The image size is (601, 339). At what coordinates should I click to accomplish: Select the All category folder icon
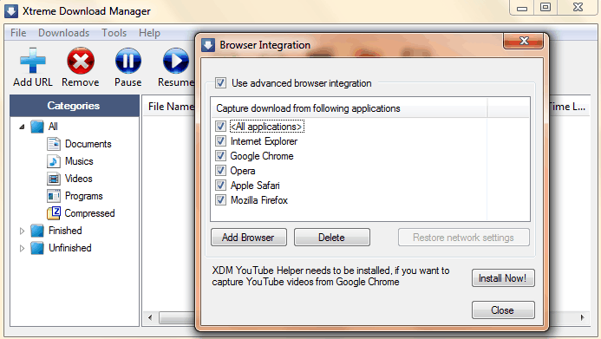pyautogui.click(x=37, y=127)
